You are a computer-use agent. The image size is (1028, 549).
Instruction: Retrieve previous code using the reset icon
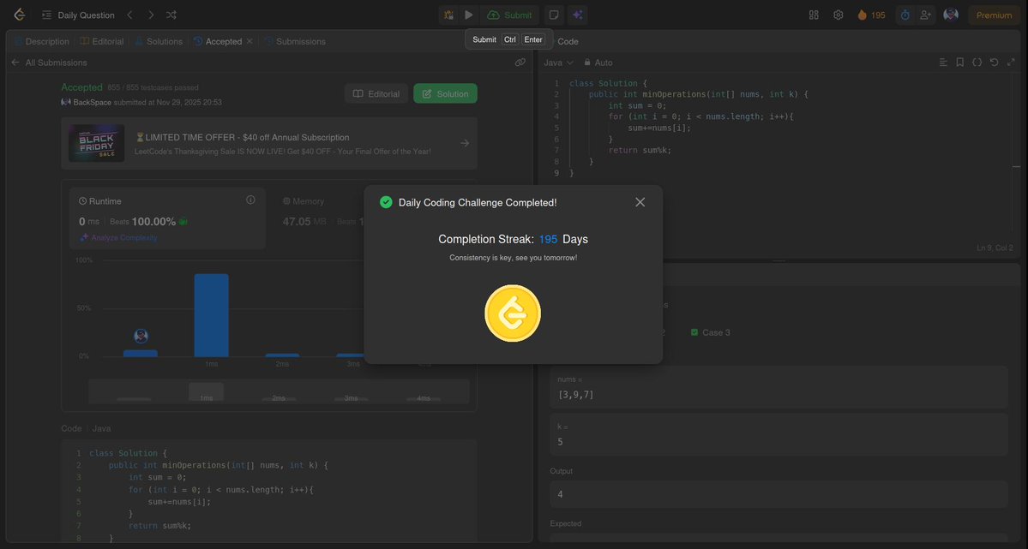click(x=992, y=61)
